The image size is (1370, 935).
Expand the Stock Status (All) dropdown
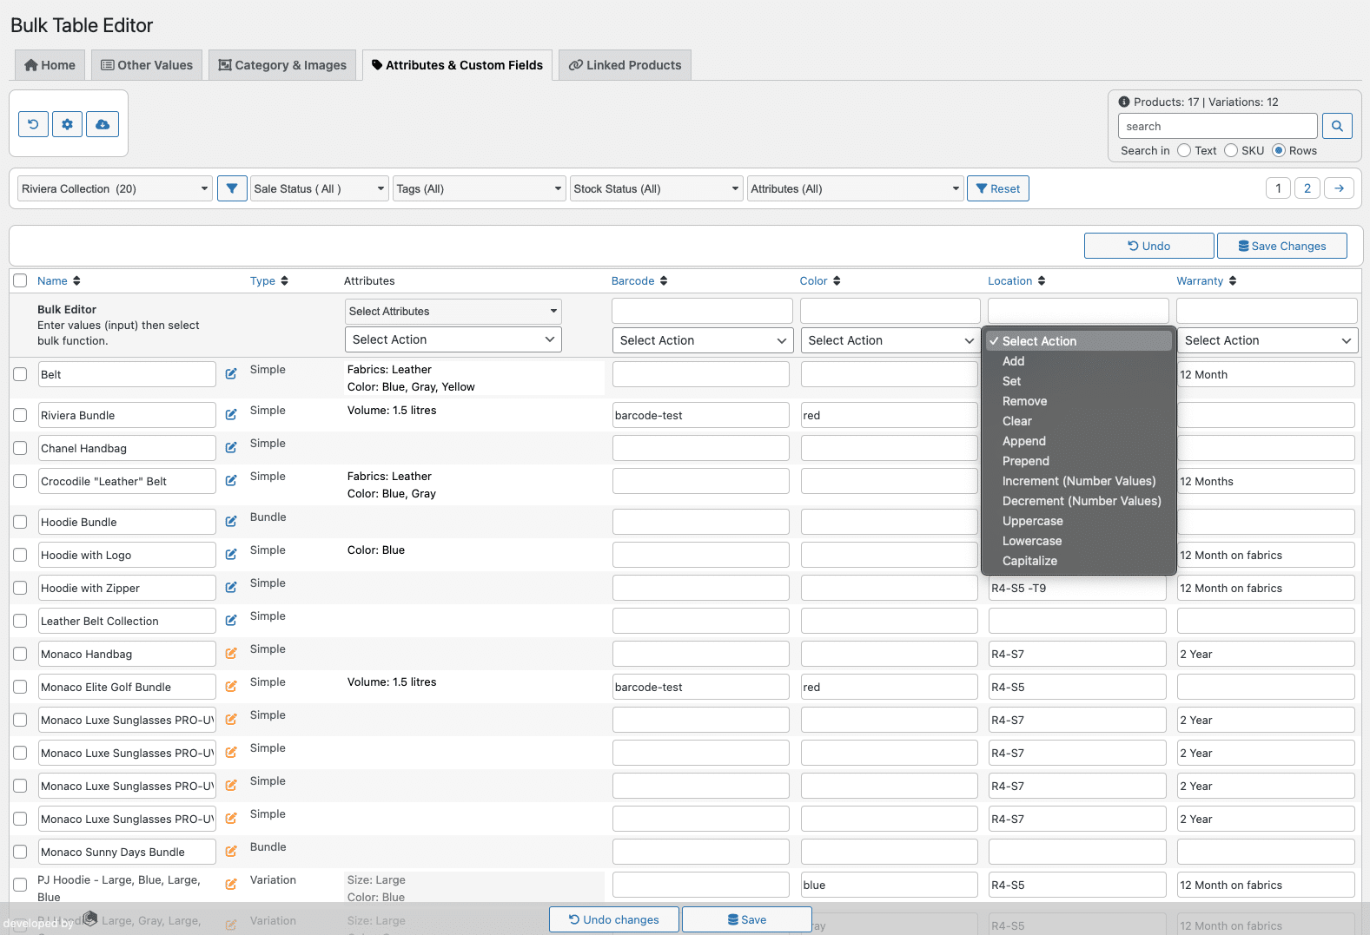(657, 188)
